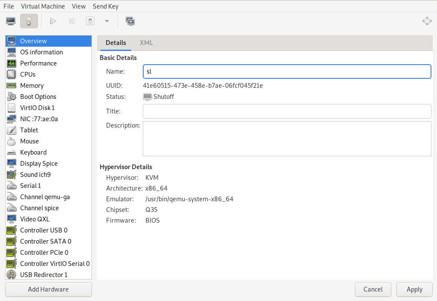Toggle the hardware details lightbulb button

tap(29, 21)
